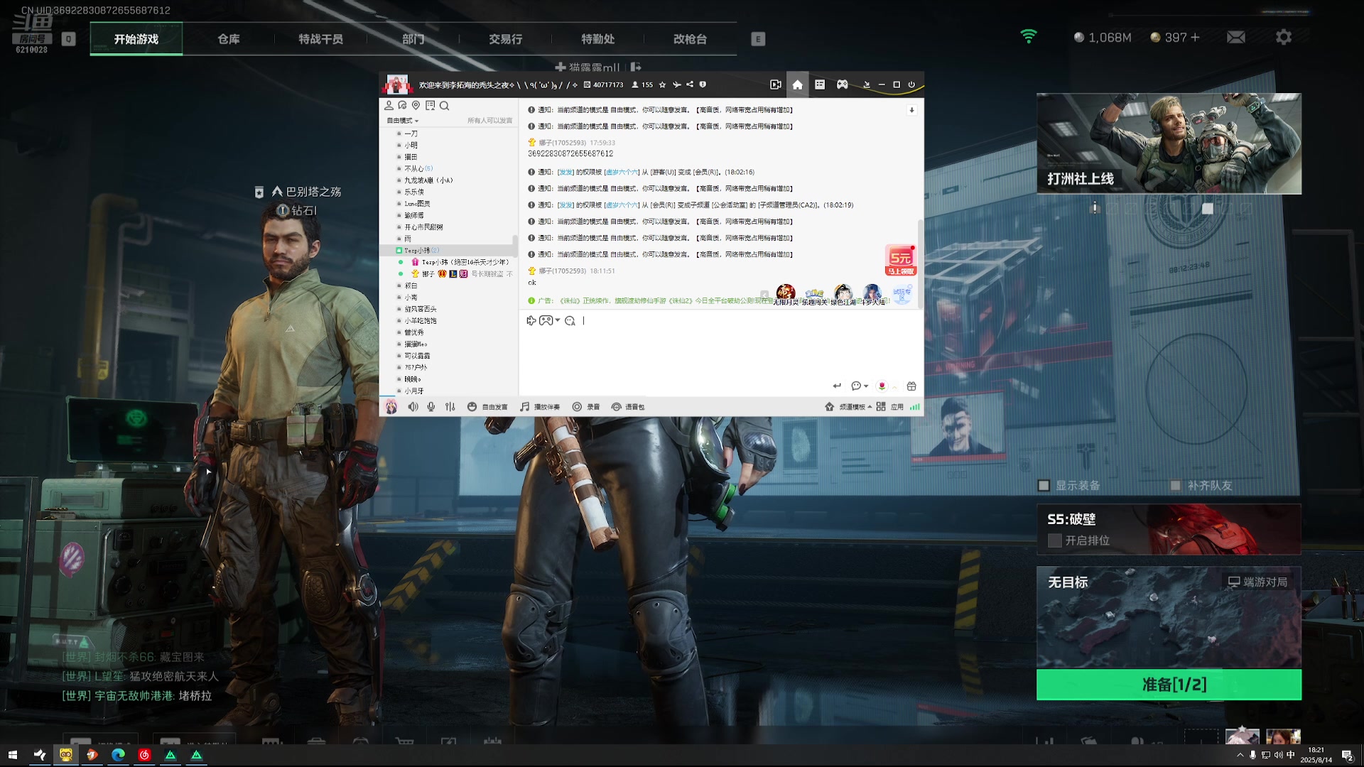The image size is (1364, 767).
Task: Favorite this channel with the star icon
Action: [x=662, y=85]
